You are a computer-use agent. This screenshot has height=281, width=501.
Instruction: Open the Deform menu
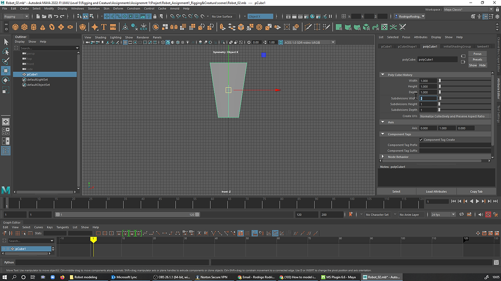point(118,9)
